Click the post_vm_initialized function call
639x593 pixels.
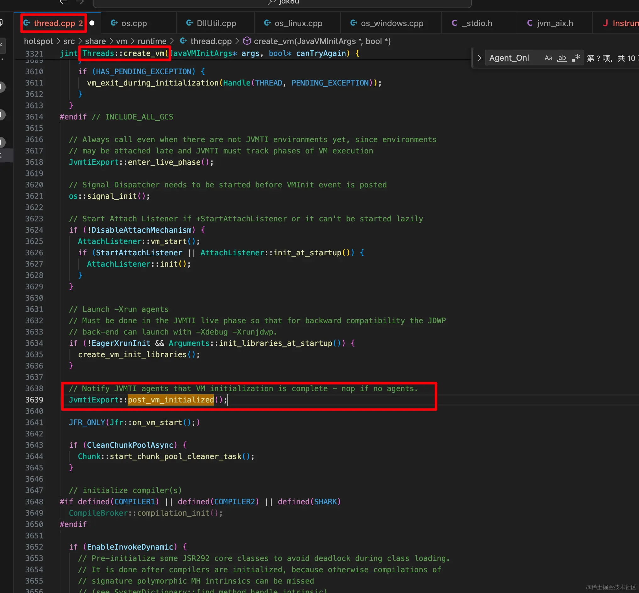[x=170, y=400]
